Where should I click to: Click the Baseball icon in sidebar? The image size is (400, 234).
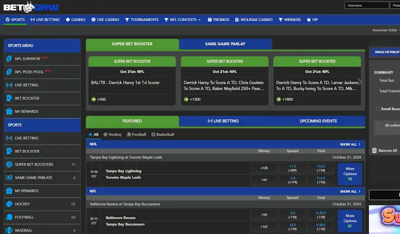(x=9, y=230)
